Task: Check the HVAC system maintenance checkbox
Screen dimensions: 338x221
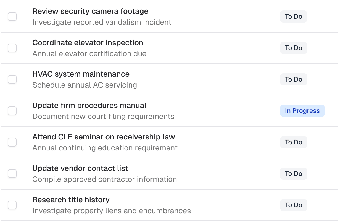Action: click(x=12, y=79)
